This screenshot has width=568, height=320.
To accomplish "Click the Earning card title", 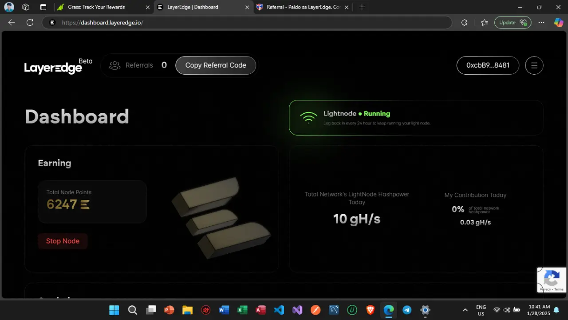I will [x=55, y=163].
